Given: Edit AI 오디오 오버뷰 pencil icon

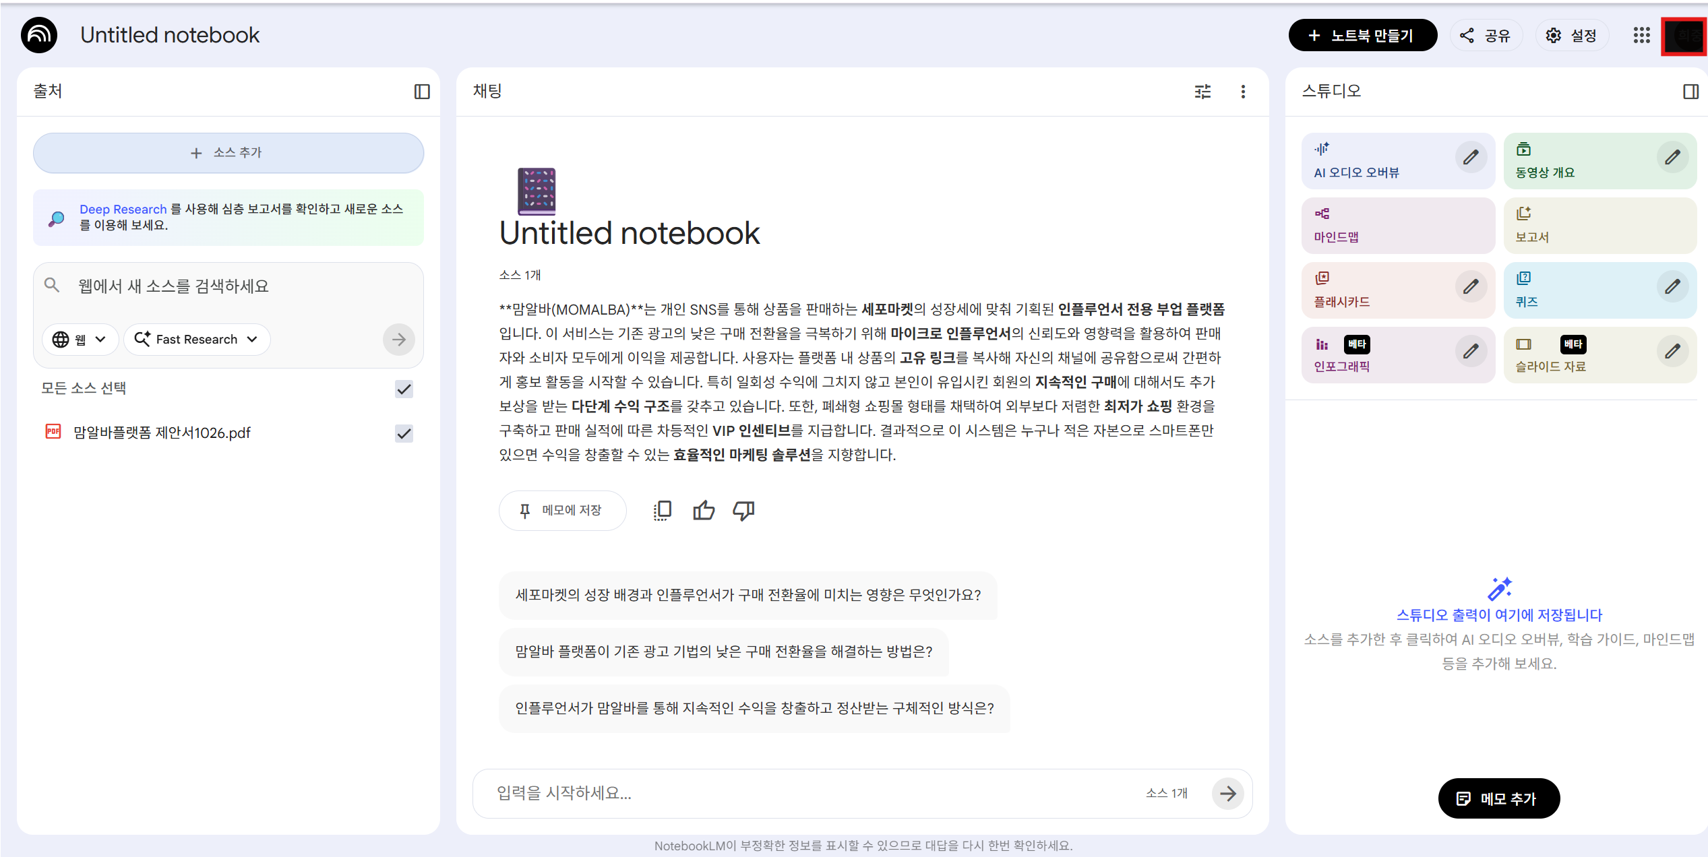Looking at the screenshot, I should coord(1471,158).
